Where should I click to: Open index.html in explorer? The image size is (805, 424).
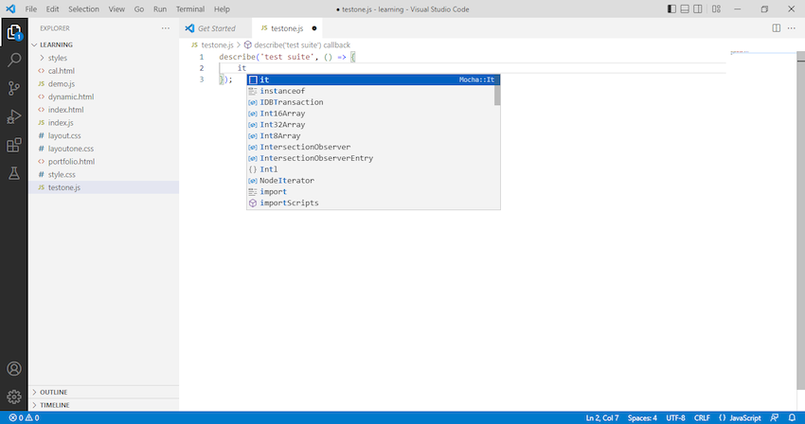tap(104, 110)
